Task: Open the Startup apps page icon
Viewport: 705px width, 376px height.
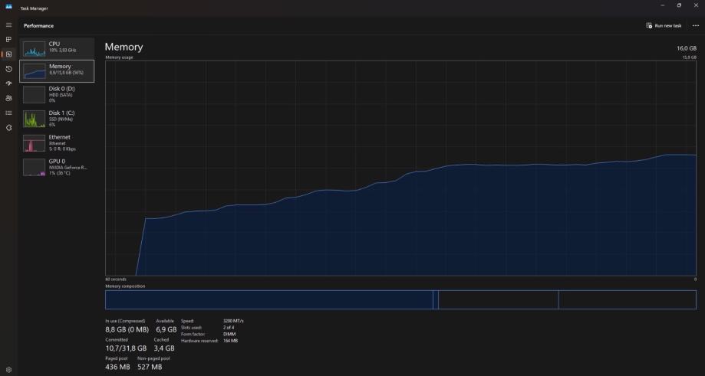Action: pos(8,83)
